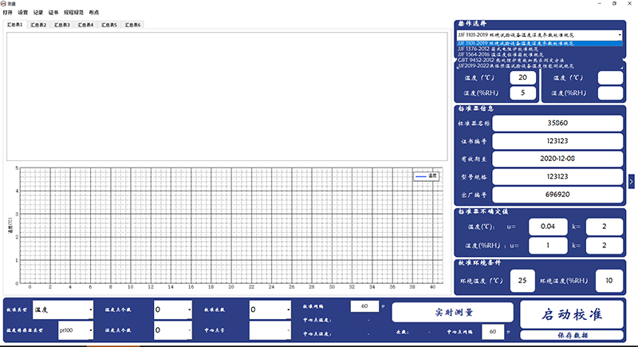Open the empty center point number dropdown

(270, 330)
